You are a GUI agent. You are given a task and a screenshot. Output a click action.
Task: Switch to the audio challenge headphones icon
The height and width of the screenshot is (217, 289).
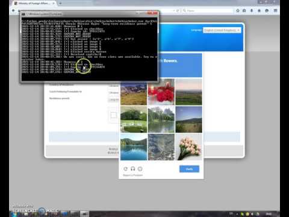tap(133, 169)
